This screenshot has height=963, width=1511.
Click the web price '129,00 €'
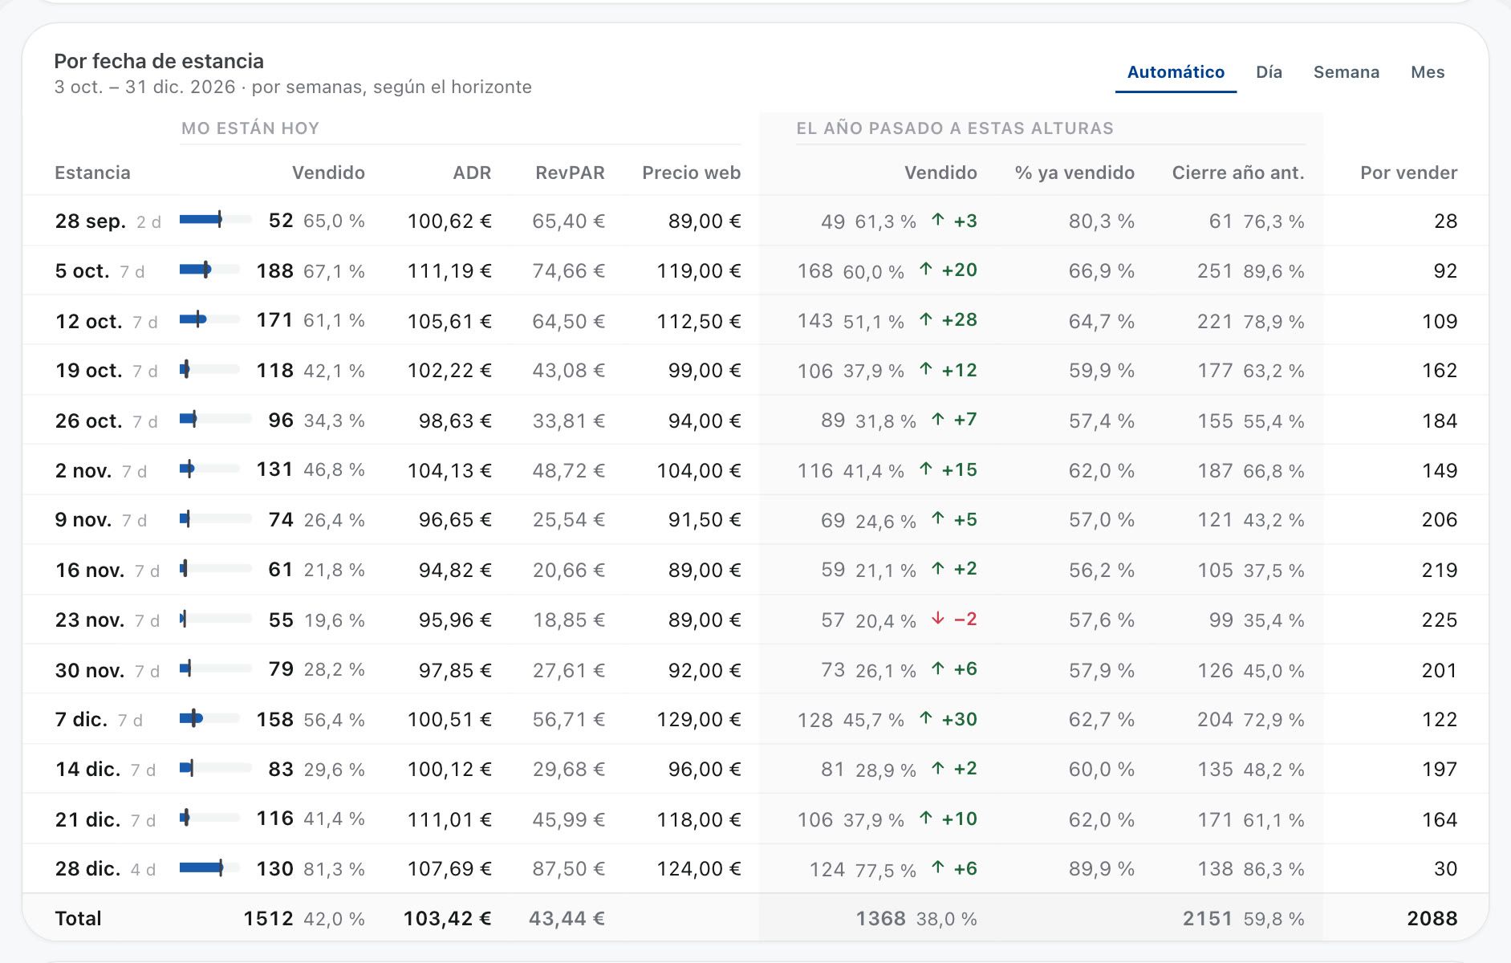coord(699,720)
